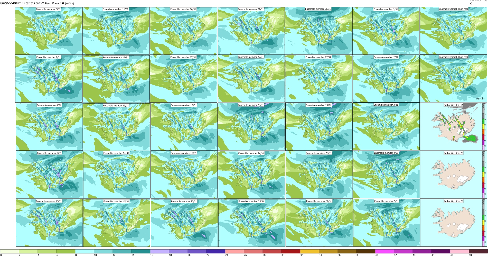View the Ensemble member 30/31 panel
Viewport: 488px width, 257px height.
(319, 223)
